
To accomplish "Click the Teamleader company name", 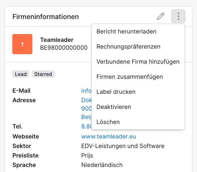I will (x=57, y=40).
